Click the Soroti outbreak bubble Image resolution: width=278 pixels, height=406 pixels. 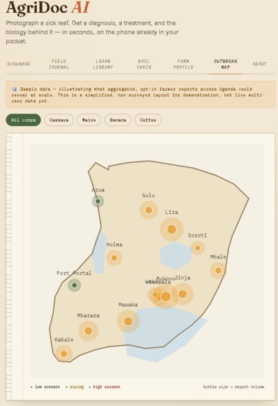pyautogui.click(x=197, y=248)
